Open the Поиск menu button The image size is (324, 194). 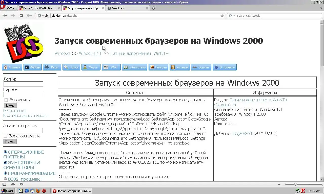click(71, 67)
